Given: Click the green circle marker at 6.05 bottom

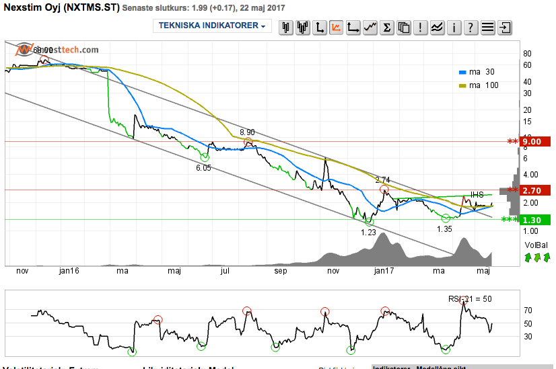Looking at the screenshot, I should [205, 157].
